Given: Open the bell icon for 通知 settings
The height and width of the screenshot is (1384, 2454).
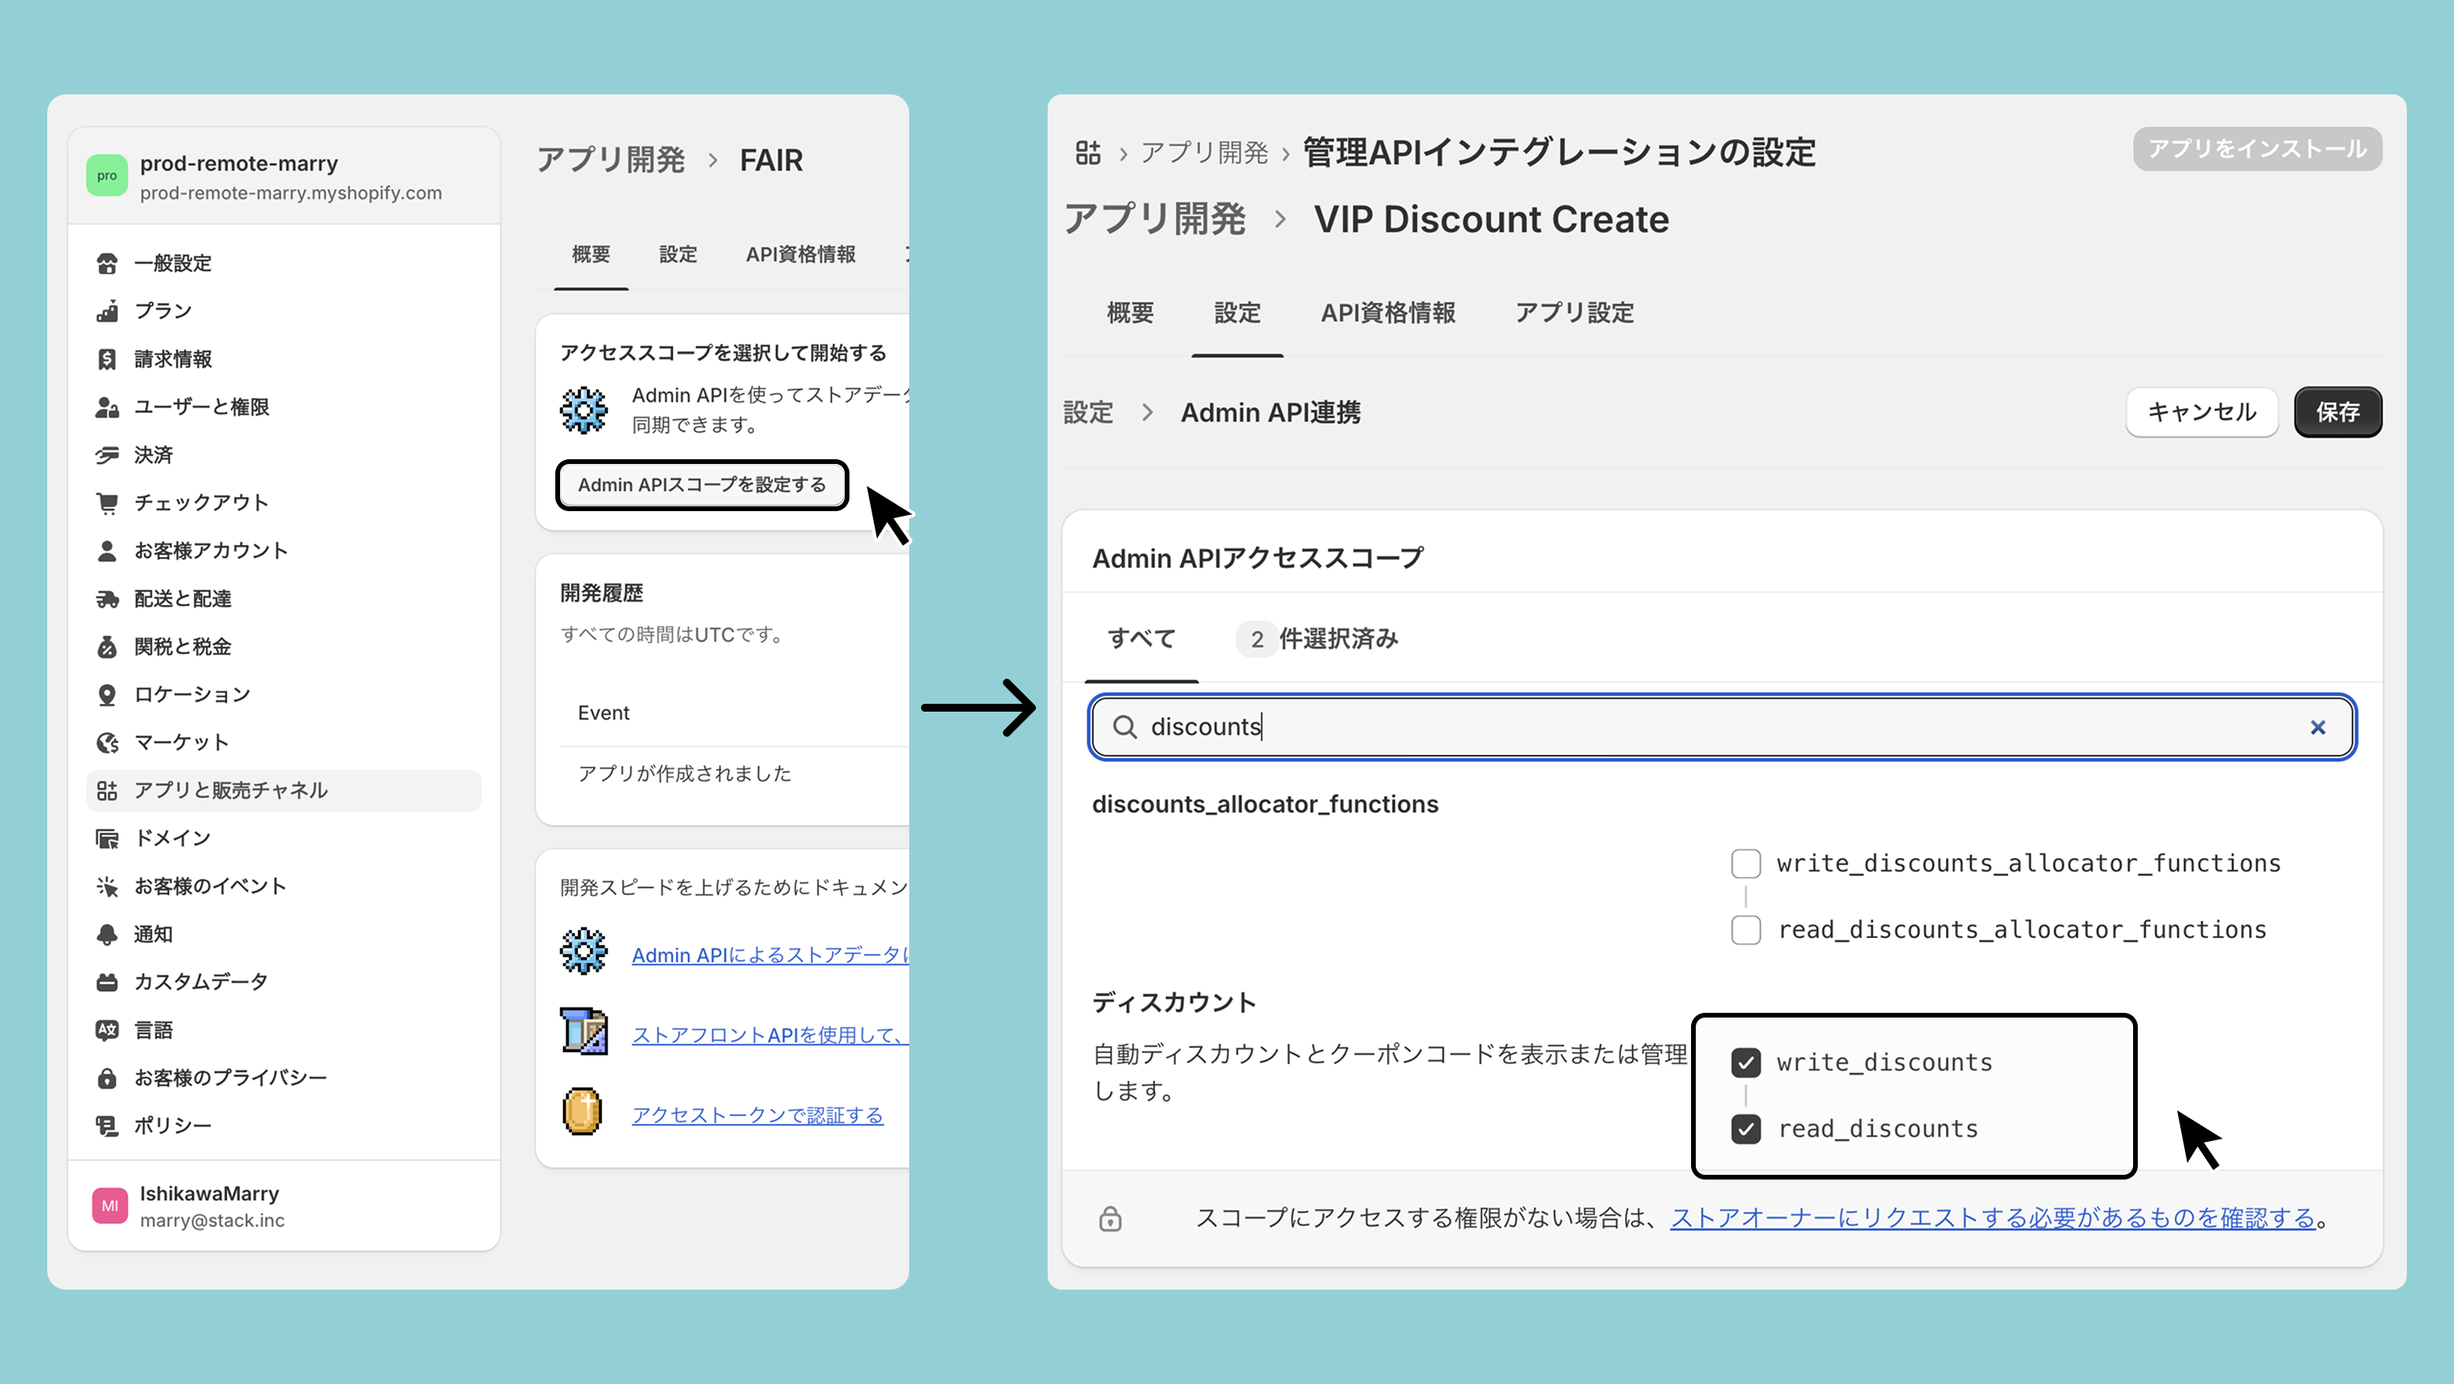Looking at the screenshot, I should pos(107,934).
